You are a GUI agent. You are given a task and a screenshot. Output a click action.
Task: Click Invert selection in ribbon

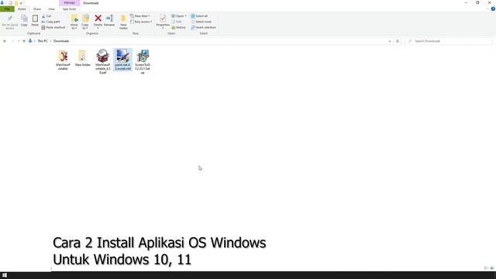(x=203, y=28)
